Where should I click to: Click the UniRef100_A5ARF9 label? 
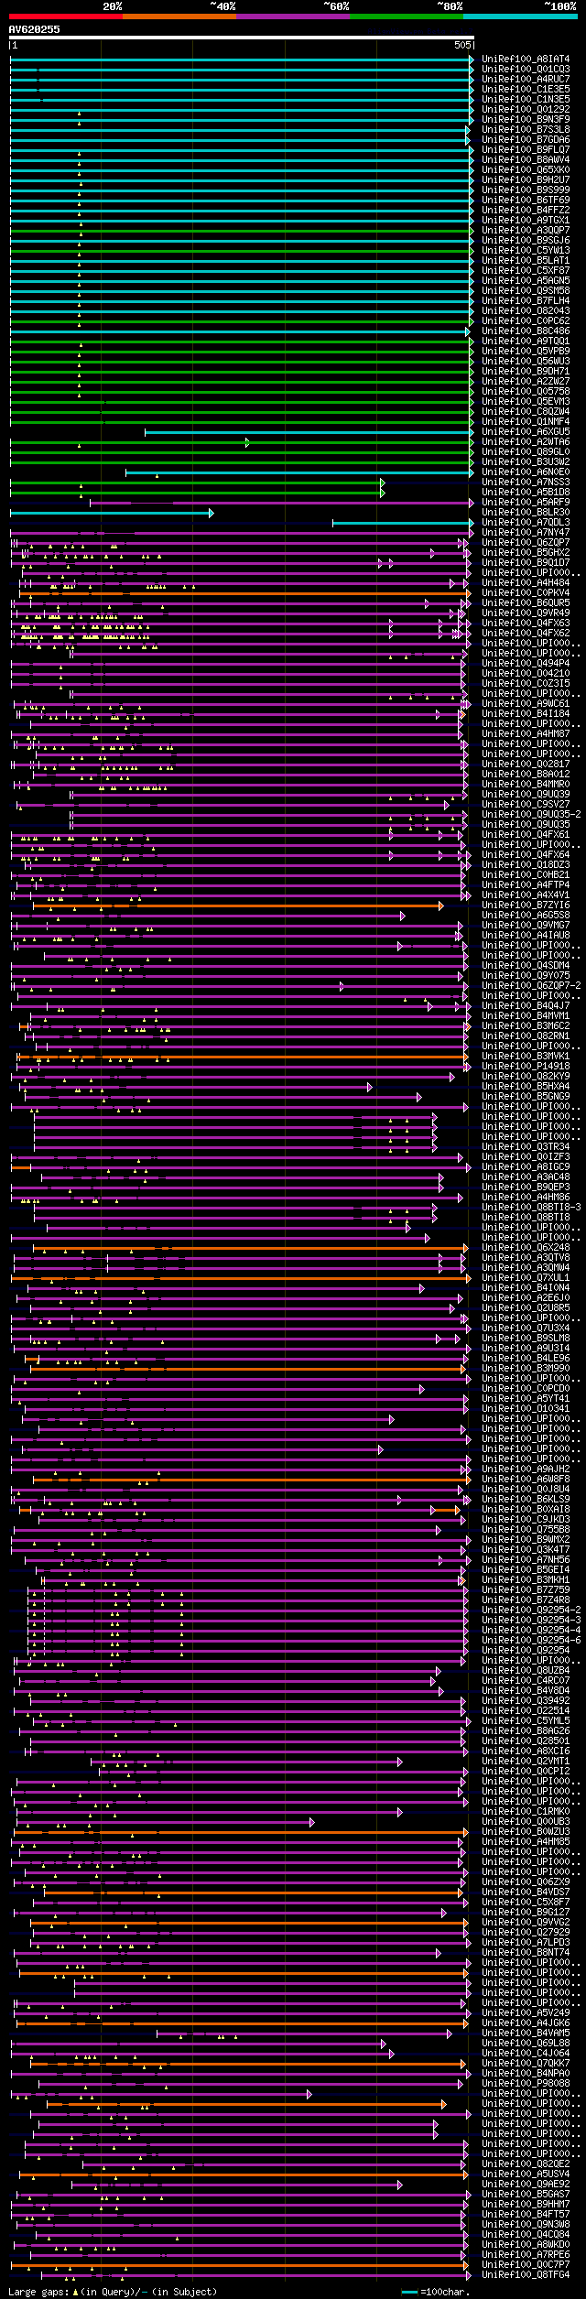coord(526,503)
